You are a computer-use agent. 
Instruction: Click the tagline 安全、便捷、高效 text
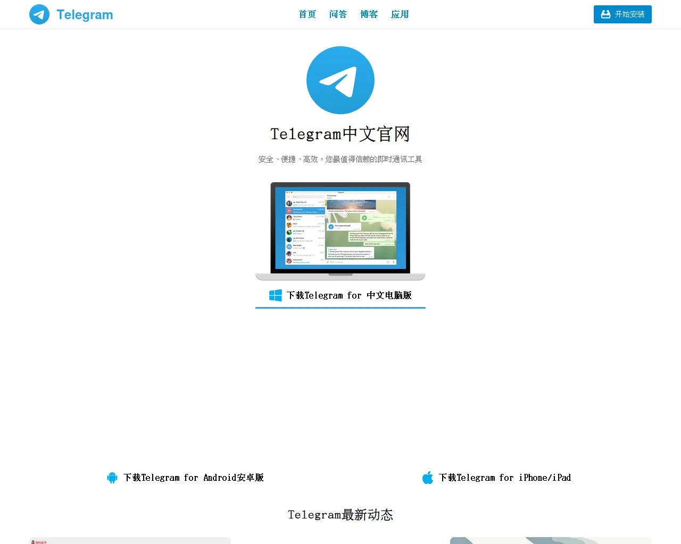340,159
